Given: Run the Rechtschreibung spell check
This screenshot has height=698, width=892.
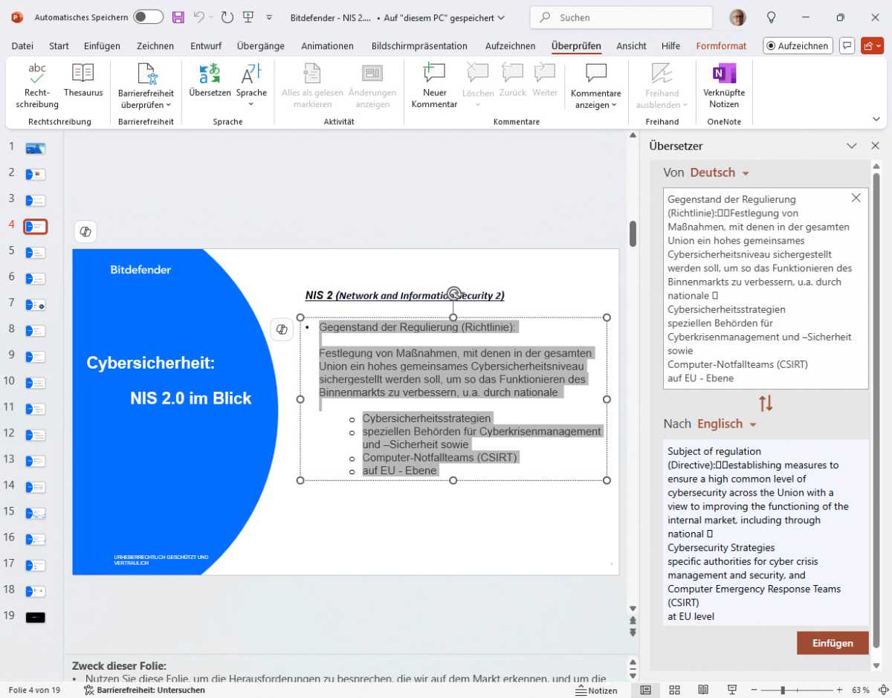Looking at the screenshot, I should point(37,85).
